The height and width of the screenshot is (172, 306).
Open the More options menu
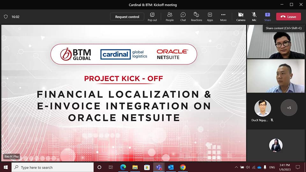point(223,17)
